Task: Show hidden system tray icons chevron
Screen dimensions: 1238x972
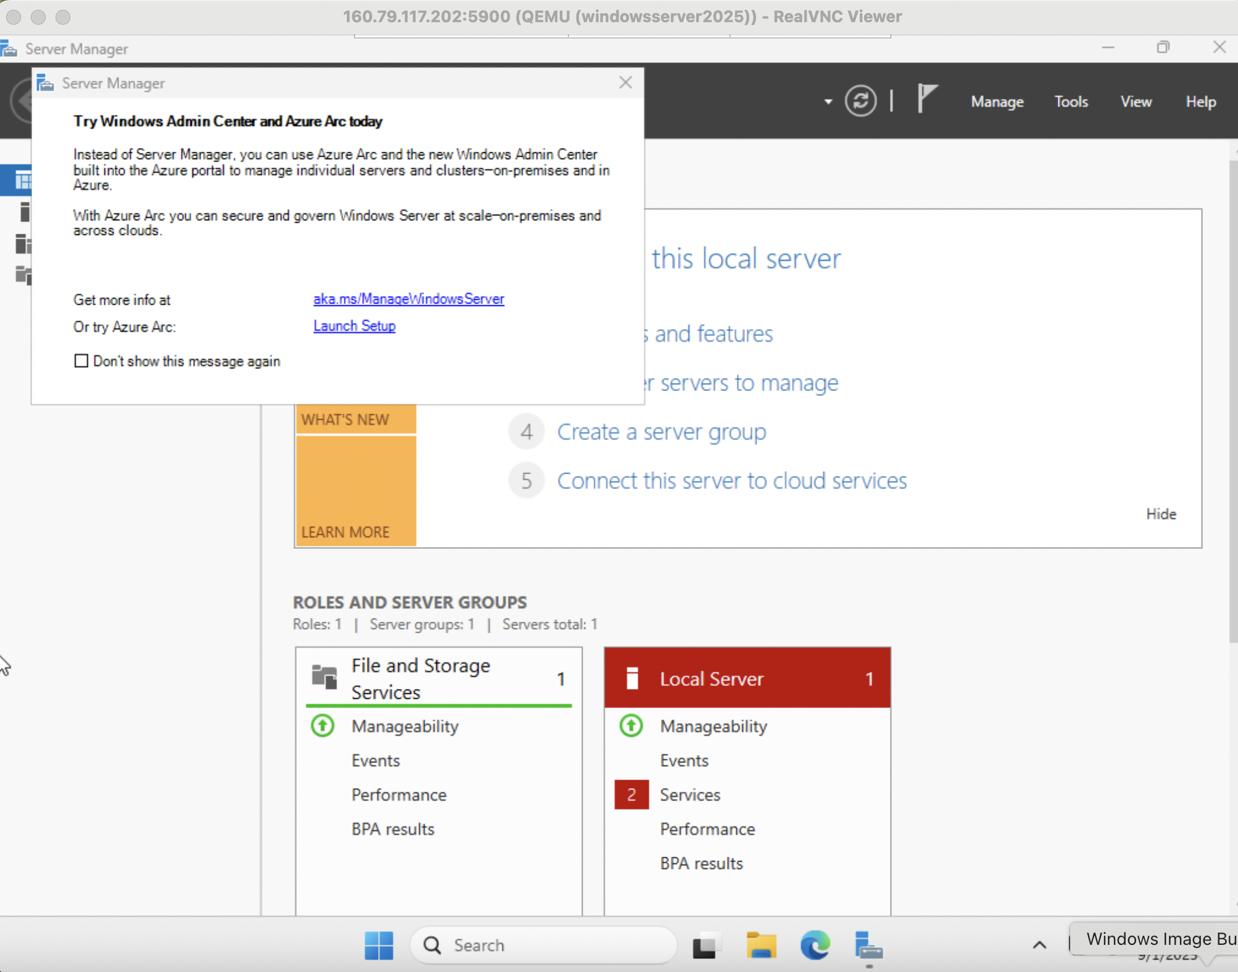Action: click(1039, 945)
